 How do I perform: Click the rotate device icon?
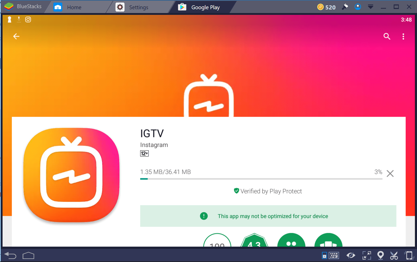[409, 255]
